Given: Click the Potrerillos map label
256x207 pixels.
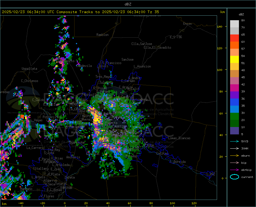Looking at the screenshot, I should (x=52, y=117).
